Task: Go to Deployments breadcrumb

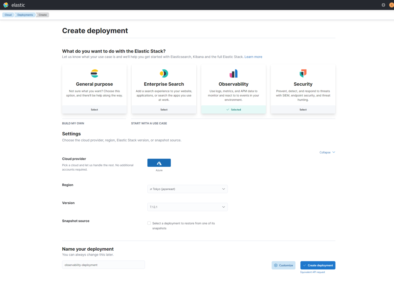Action: click(25, 15)
